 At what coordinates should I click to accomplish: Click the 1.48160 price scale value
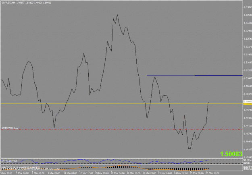[248, 150]
